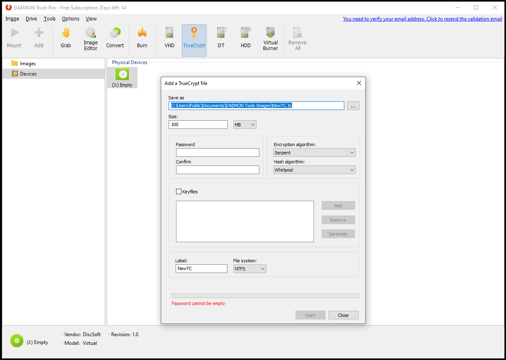Screen dimensions: 506x360
Task: Click the creation progress bar
Action: coord(265,296)
